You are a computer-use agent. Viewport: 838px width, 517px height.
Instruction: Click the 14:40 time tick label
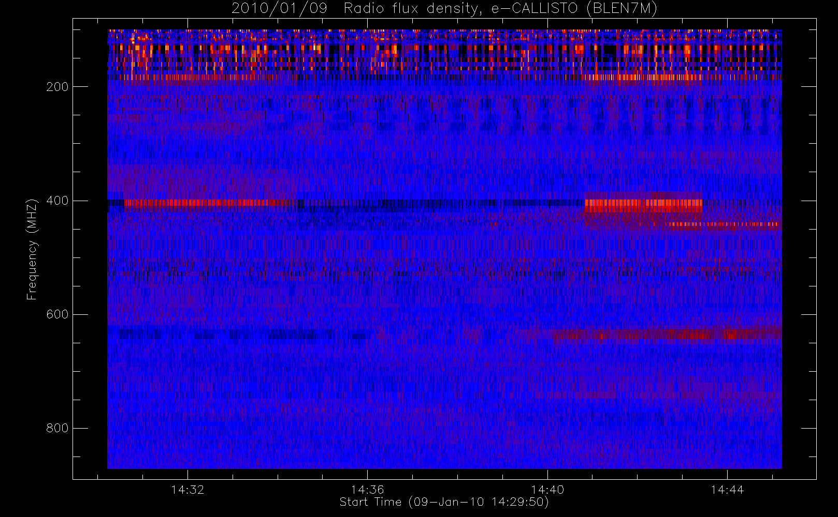tap(547, 490)
